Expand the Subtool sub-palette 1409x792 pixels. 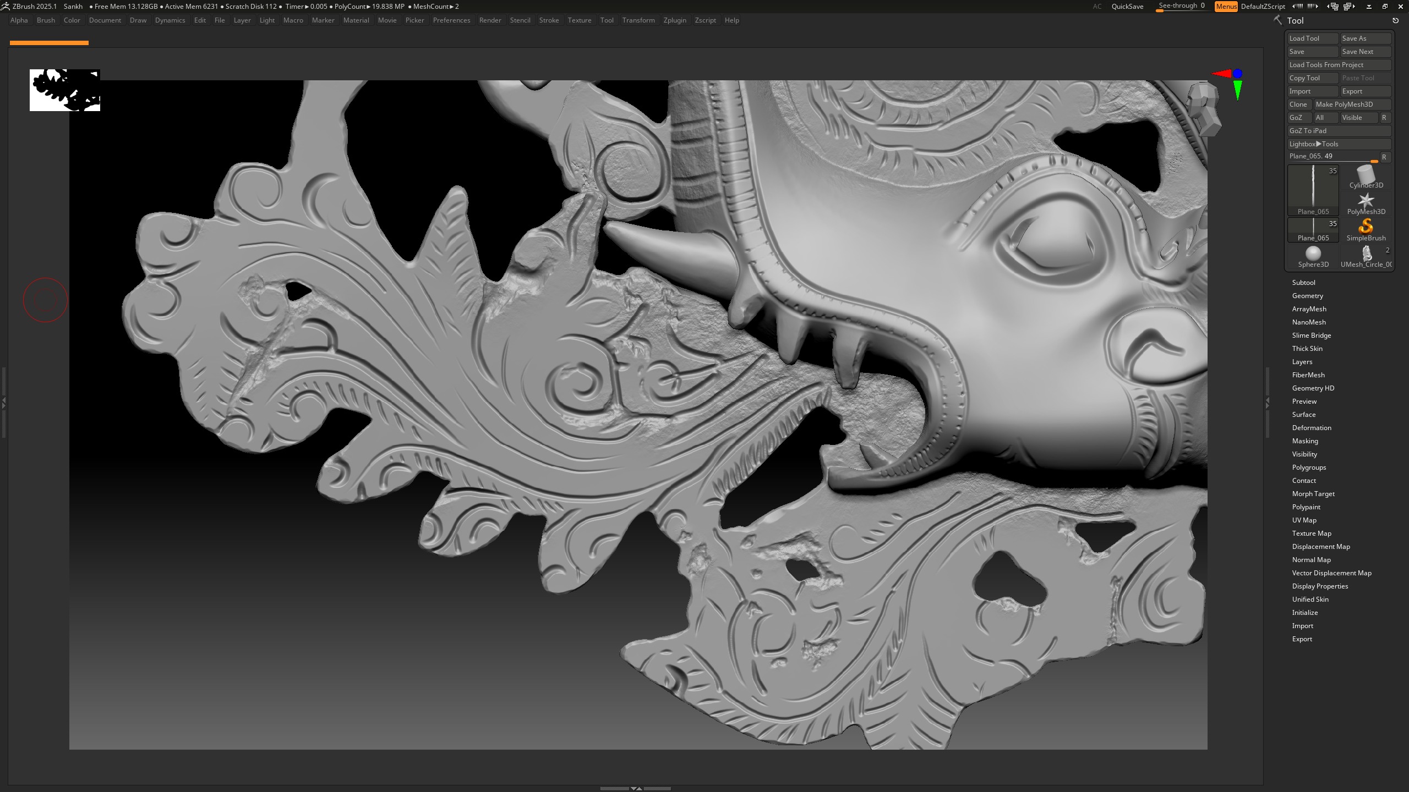click(1303, 283)
